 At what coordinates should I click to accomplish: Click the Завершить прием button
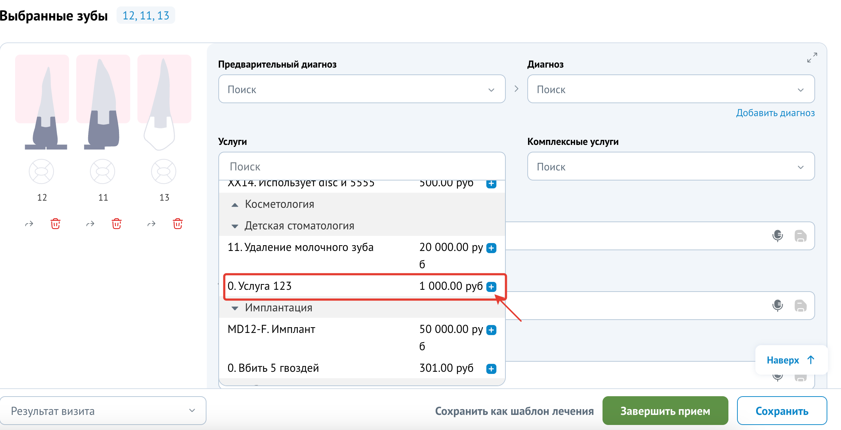coord(665,411)
